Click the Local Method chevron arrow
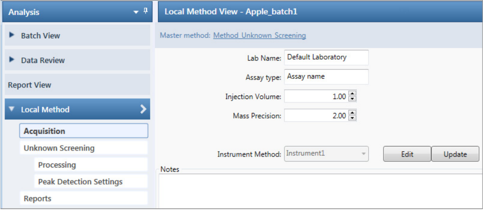This screenshot has height=211, width=483. (143, 109)
